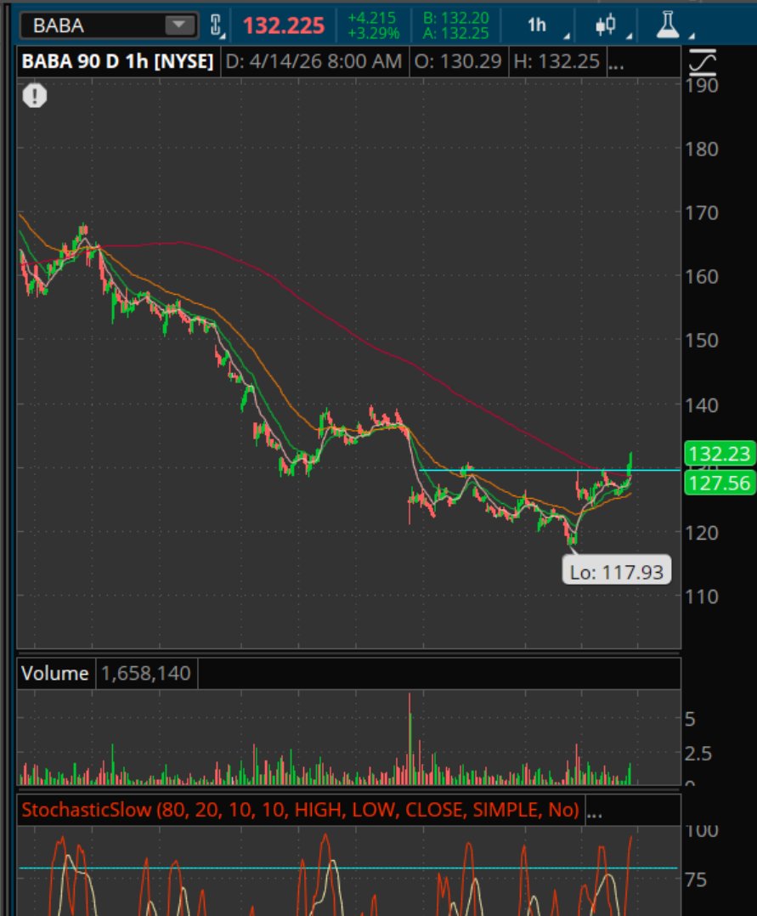Click the 127.56 price bubble on axis
Viewport: 757px width, 916px height.
pyautogui.click(x=719, y=483)
